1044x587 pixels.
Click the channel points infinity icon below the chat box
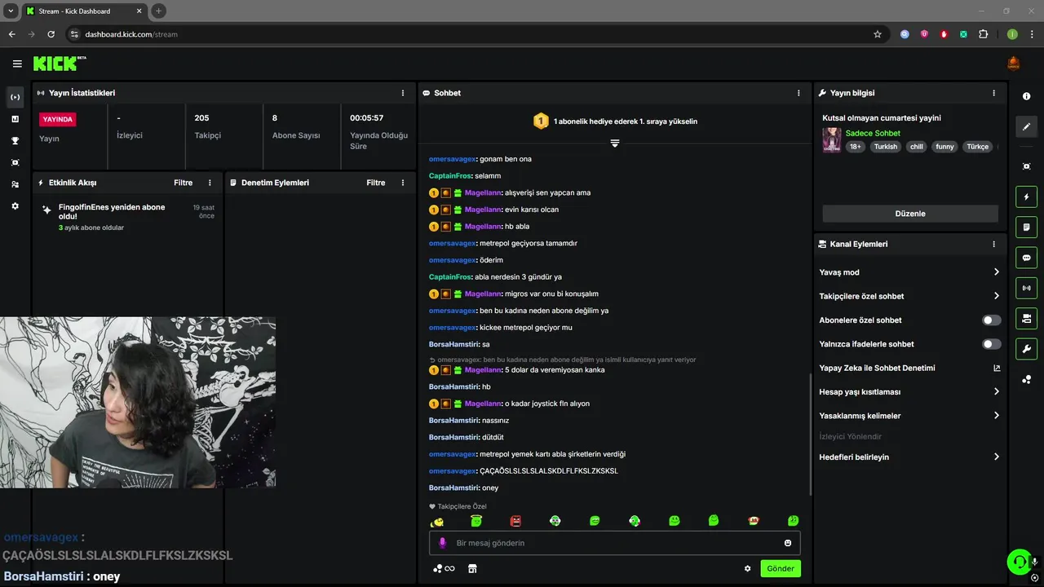point(444,568)
